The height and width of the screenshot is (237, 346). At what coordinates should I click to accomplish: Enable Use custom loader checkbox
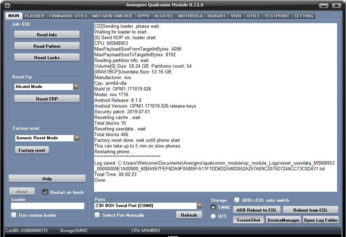pos(14,215)
